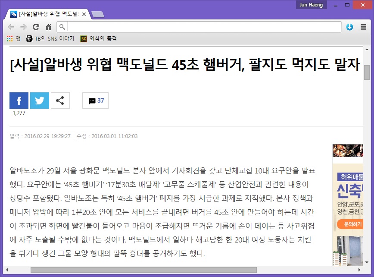Image resolution: width=374 pixels, height=277 pixels.
Task: Maximize the browser window
Action: pyautogui.click(x=347, y=5)
